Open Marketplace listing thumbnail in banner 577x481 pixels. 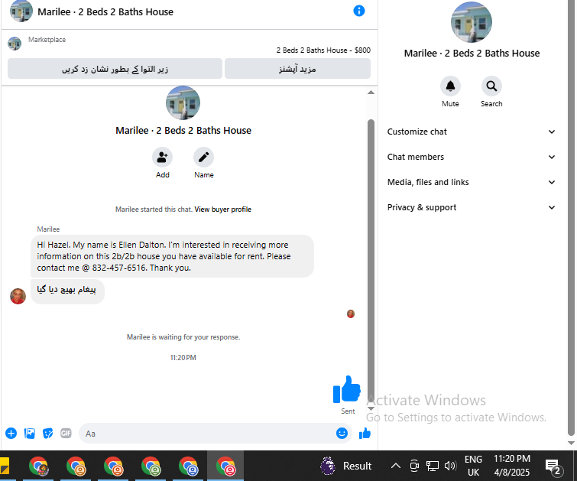[15, 44]
